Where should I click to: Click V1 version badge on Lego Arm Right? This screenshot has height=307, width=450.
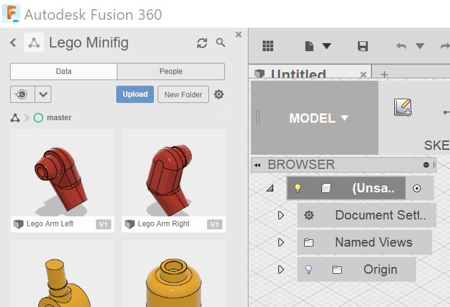(214, 224)
